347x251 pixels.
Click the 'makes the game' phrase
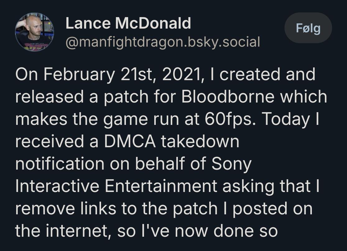pyautogui.click(x=81, y=119)
